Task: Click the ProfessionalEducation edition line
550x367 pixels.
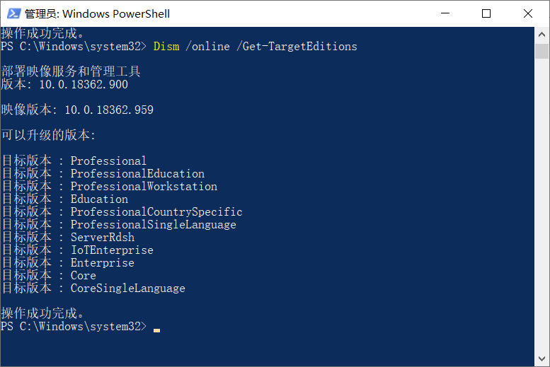Action: pos(103,173)
